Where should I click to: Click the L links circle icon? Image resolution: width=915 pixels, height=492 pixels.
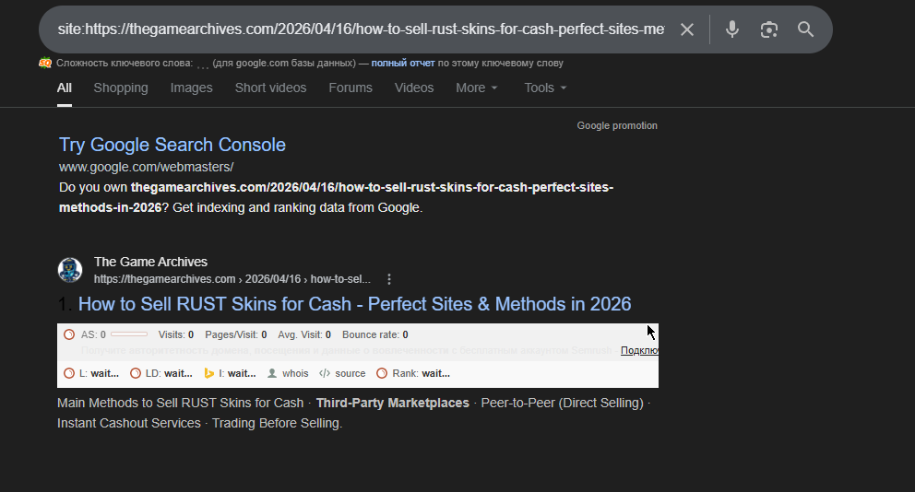coord(69,374)
